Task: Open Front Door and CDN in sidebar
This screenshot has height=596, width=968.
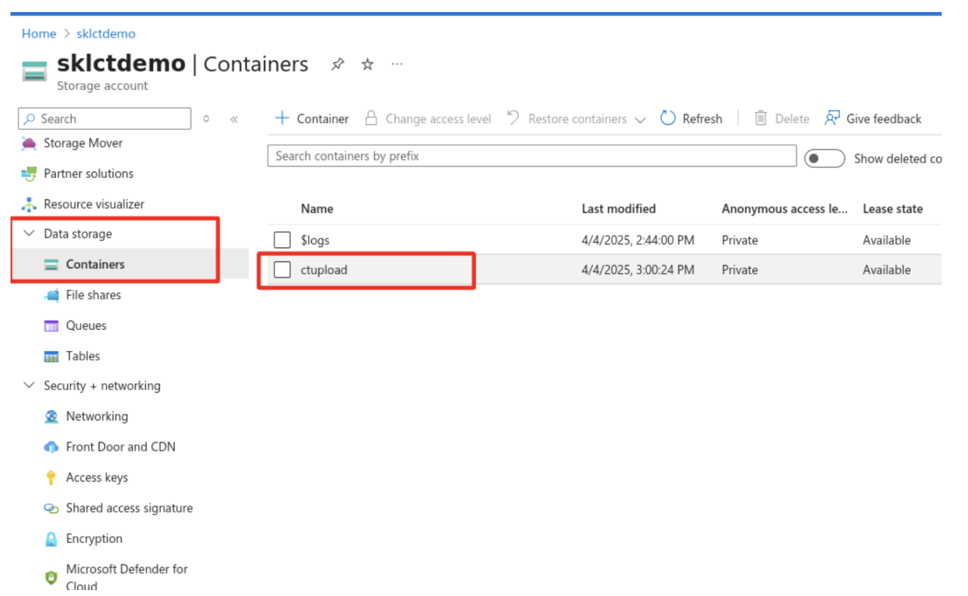Action: point(121,447)
